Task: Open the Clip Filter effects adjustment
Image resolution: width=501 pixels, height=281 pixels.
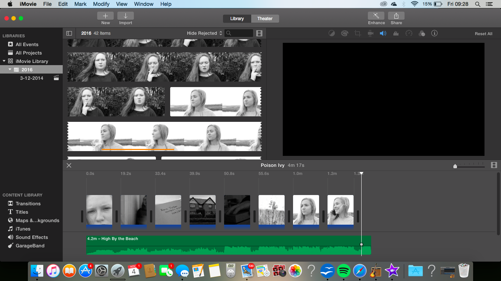Action: pos(422,33)
